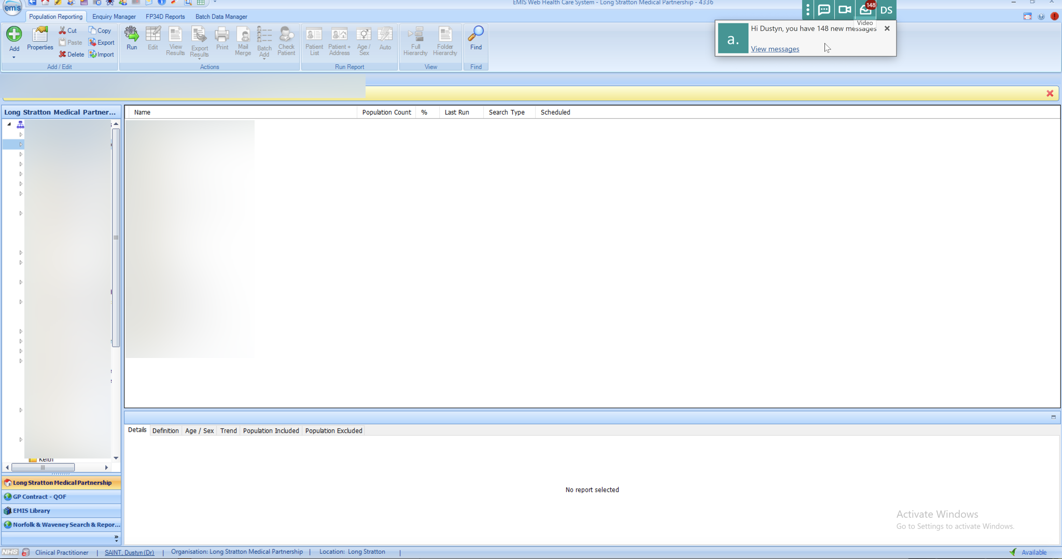1062x559 pixels.
Task: Open the GP Contract - QOF section
Action: (61, 497)
